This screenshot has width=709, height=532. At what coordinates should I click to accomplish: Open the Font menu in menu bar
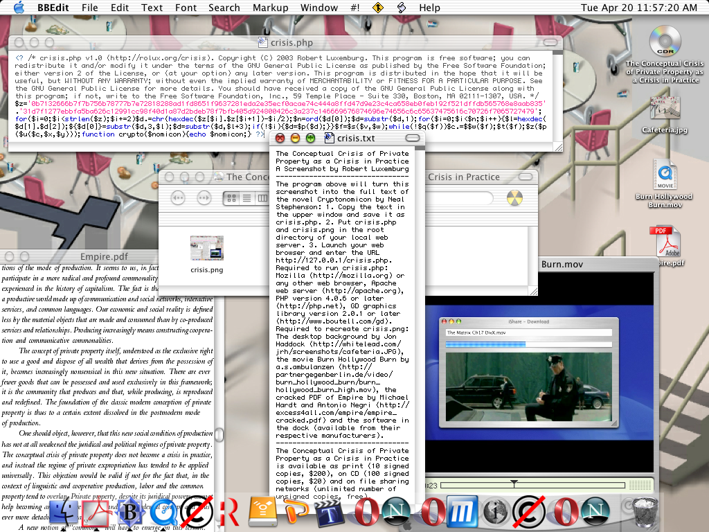point(186,8)
